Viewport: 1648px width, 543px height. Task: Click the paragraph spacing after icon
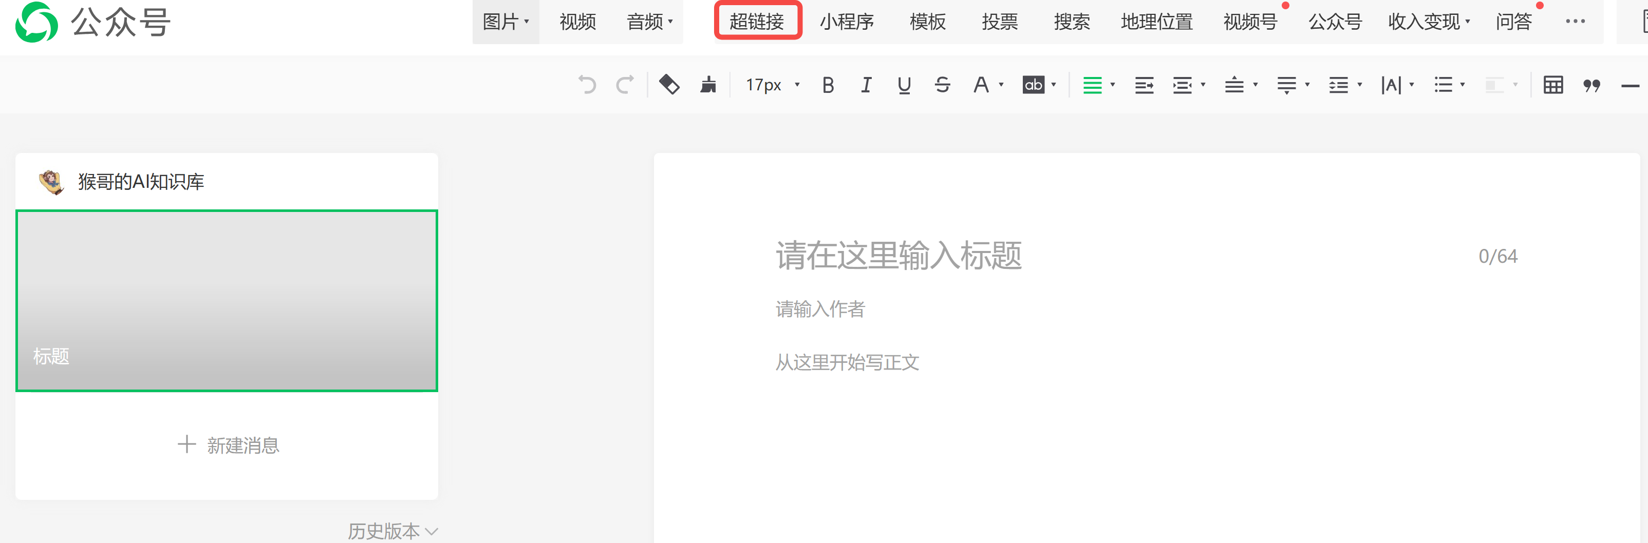point(1286,85)
